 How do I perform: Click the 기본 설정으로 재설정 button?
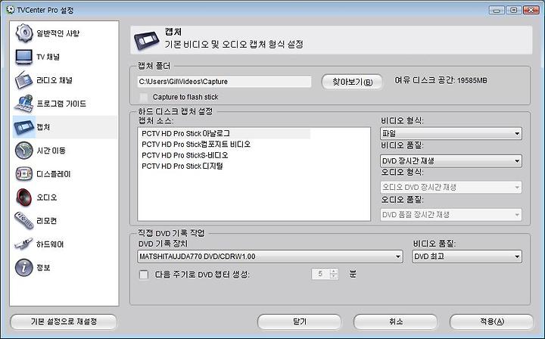[64, 322]
